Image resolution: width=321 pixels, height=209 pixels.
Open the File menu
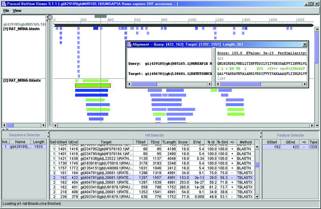pos(6,11)
